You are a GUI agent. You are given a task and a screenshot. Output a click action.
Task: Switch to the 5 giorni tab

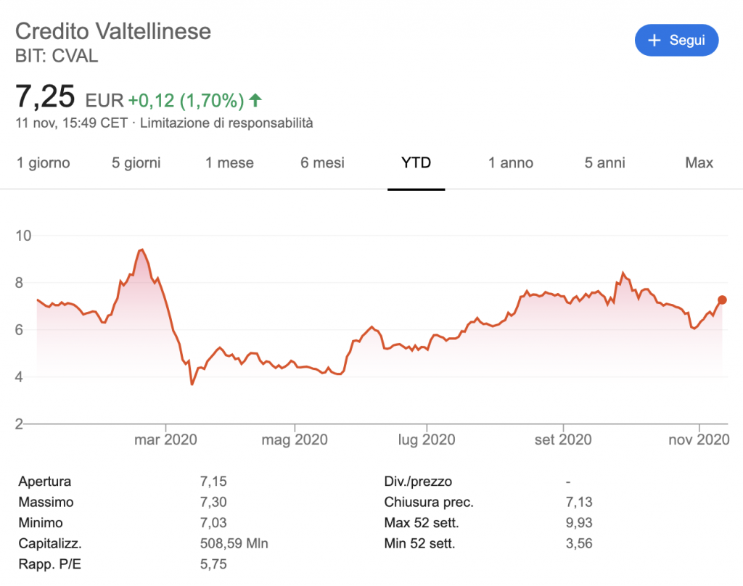(136, 163)
